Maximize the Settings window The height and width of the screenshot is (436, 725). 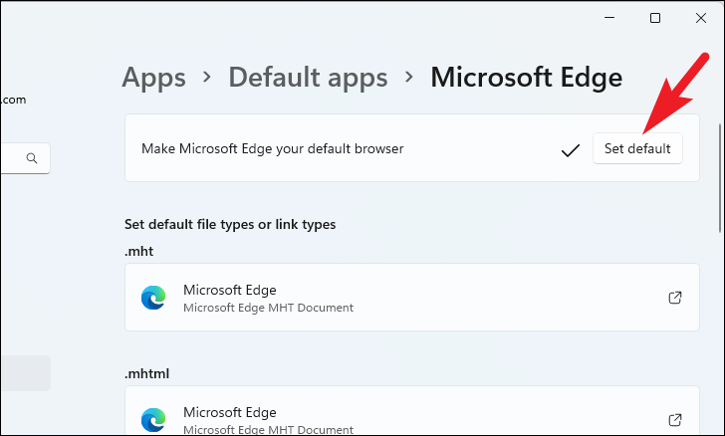point(655,18)
